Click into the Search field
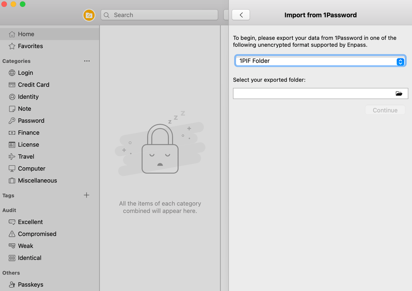The image size is (412, 291). click(159, 15)
